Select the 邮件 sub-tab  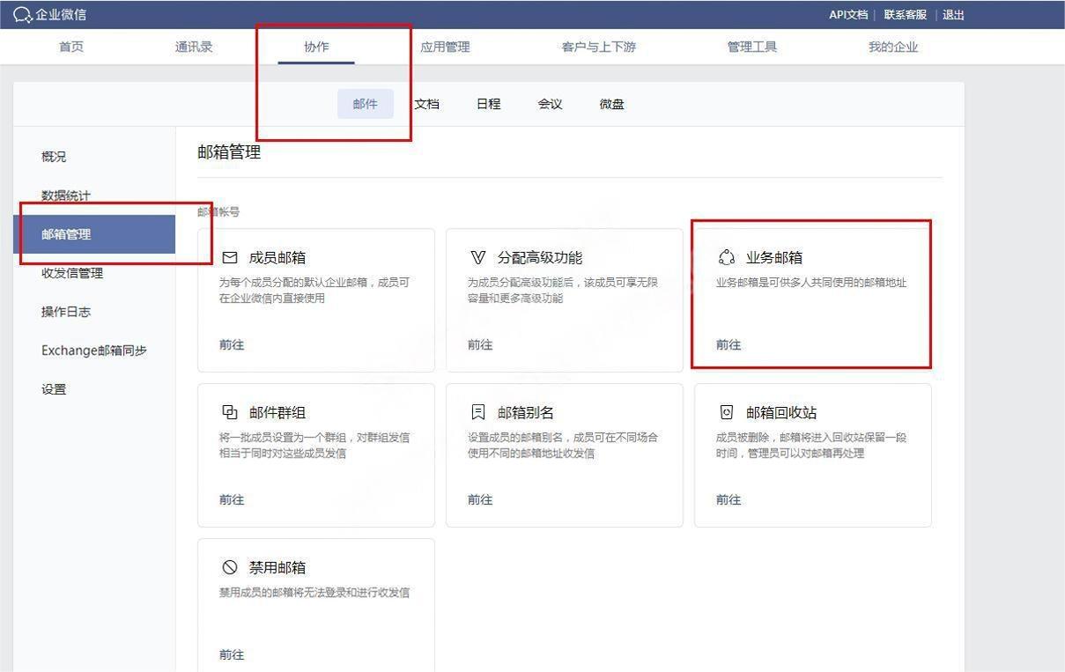pyautogui.click(x=366, y=104)
